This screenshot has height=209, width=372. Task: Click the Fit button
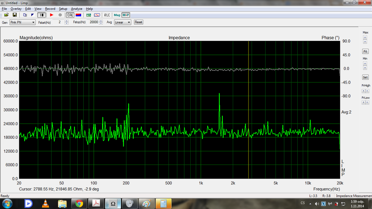click(x=365, y=51)
